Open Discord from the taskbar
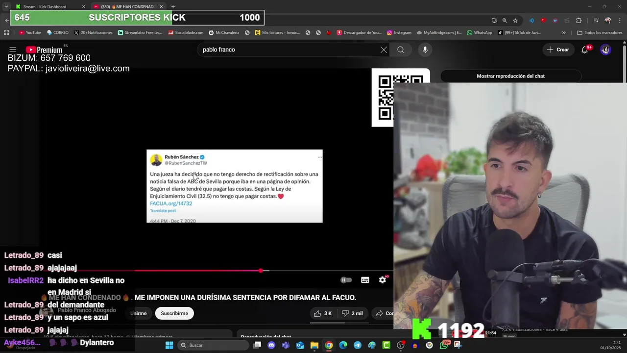The image size is (627, 353). pyautogui.click(x=271, y=345)
